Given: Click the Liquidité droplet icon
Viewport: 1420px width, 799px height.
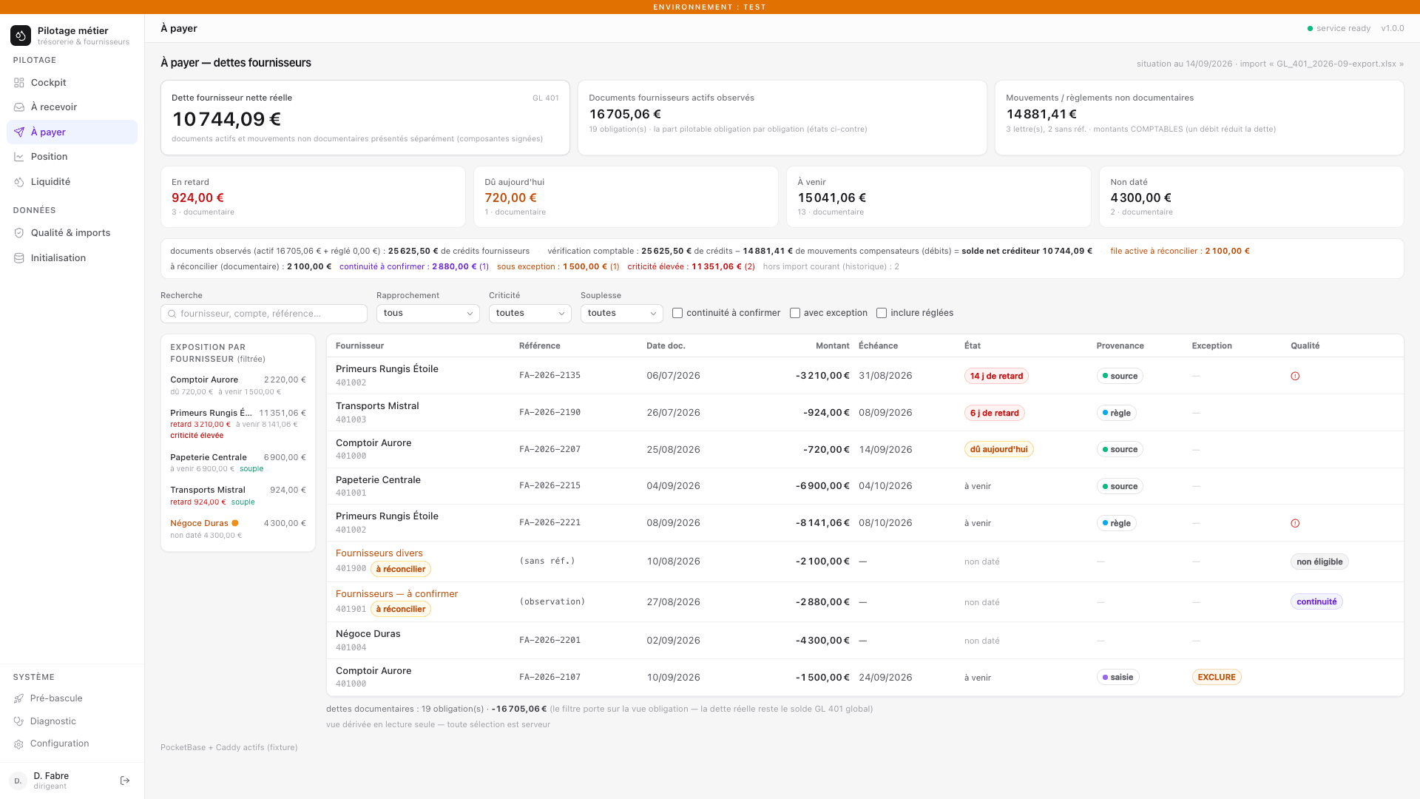Looking at the screenshot, I should coord(19,182).
